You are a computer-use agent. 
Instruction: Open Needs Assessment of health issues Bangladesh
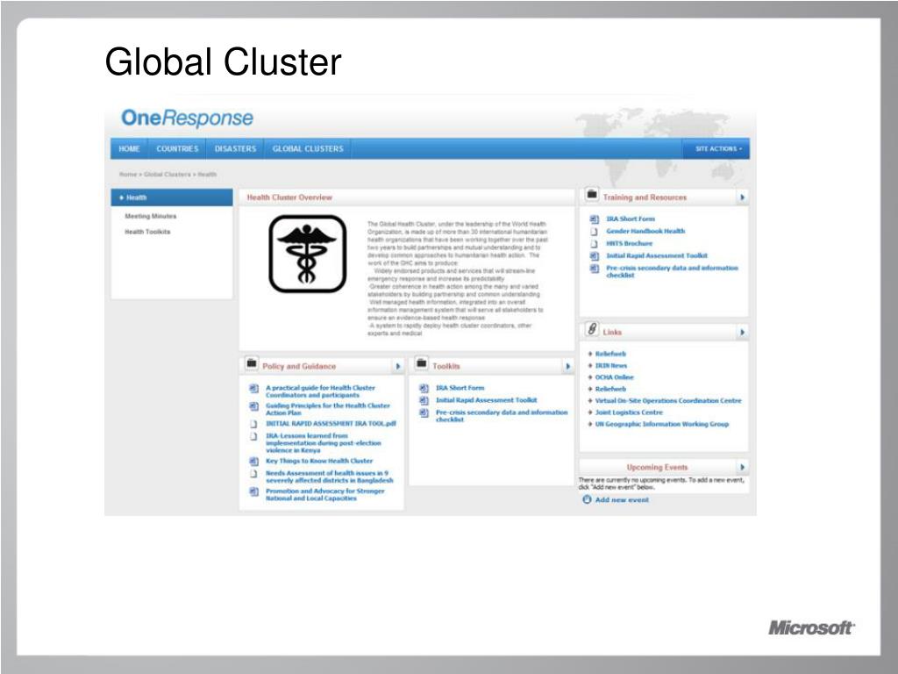(330, 477)
